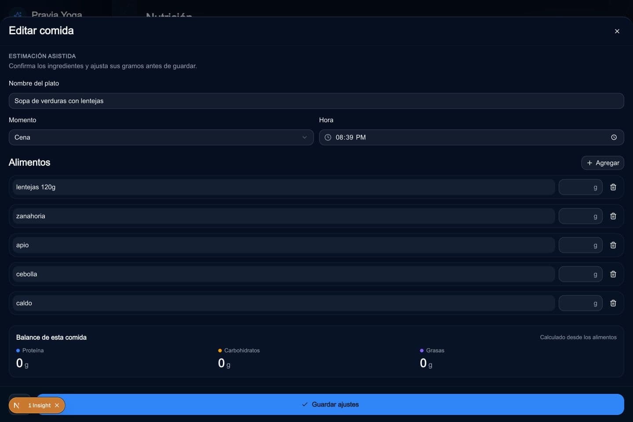Click the N logo on the Insight badge
Viewport: 633px width, 422px height.
click(17, 405)
